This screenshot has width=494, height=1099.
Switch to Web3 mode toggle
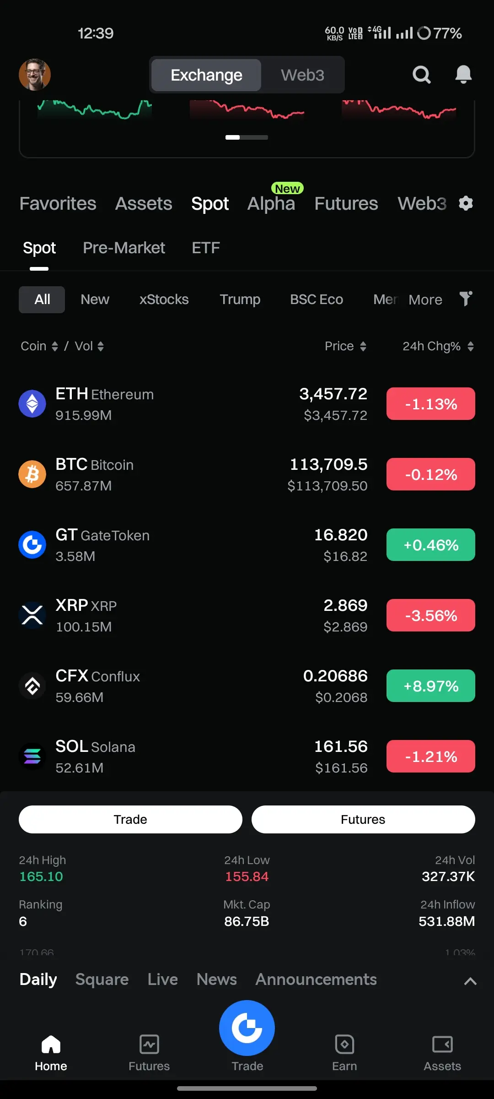pos(302,75)
